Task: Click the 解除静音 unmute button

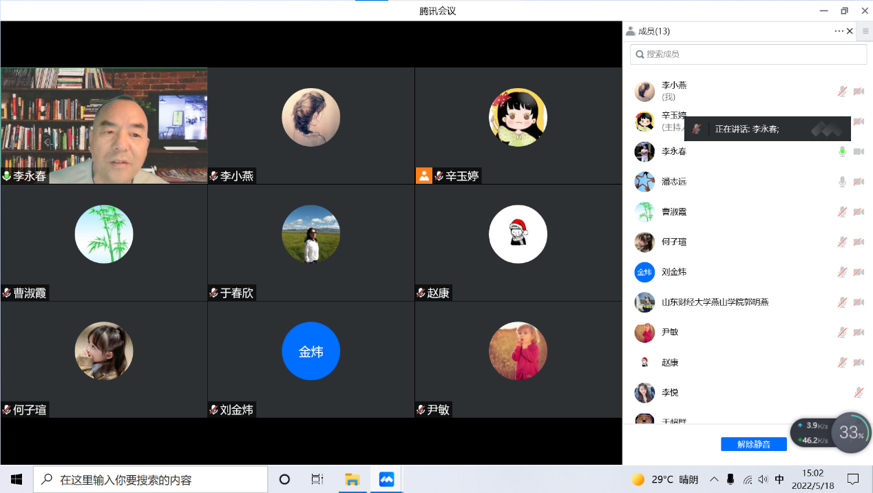Action: click(753, 444)
